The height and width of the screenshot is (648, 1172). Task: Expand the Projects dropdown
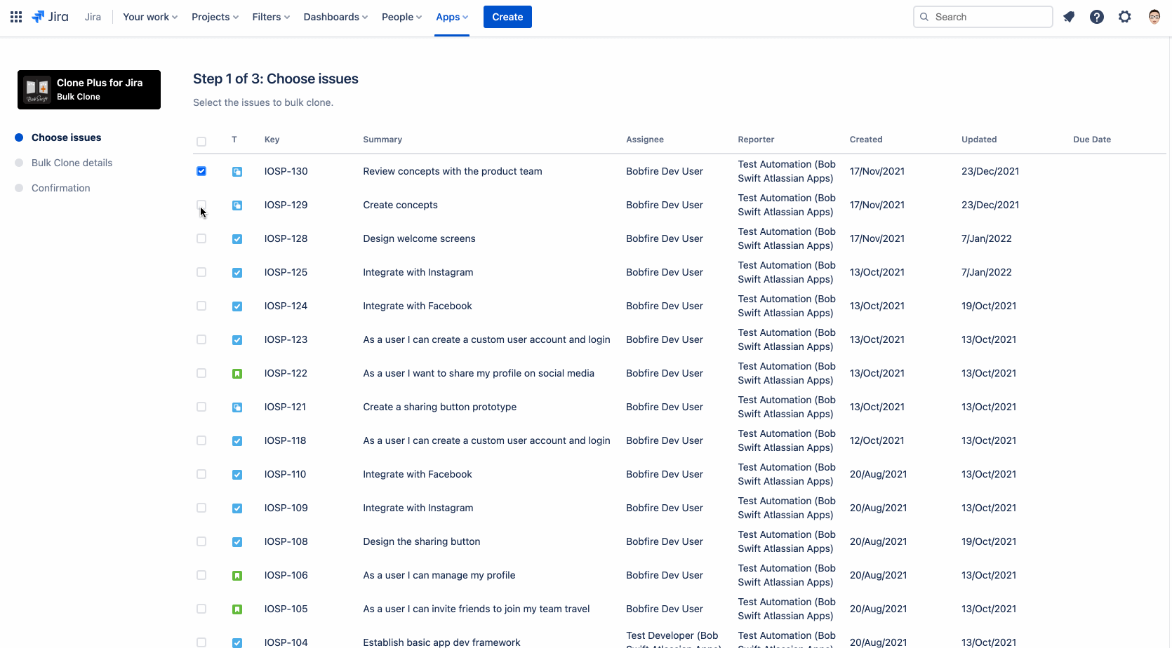point(215,17)
